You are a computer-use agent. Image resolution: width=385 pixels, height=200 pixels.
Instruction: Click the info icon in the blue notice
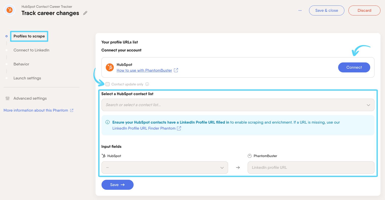[108, 122]
